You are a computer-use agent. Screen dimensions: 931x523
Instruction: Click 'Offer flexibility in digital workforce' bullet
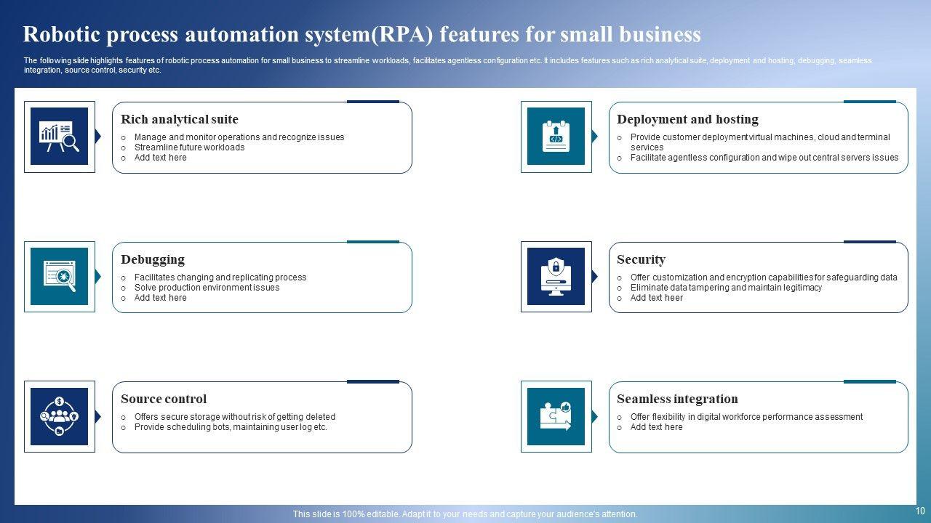click(x=746, y=417)
